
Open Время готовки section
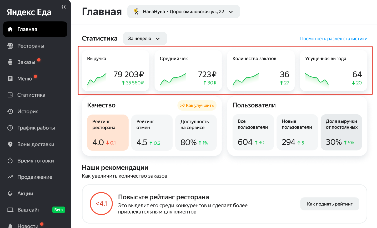click(x=35, y=160)
